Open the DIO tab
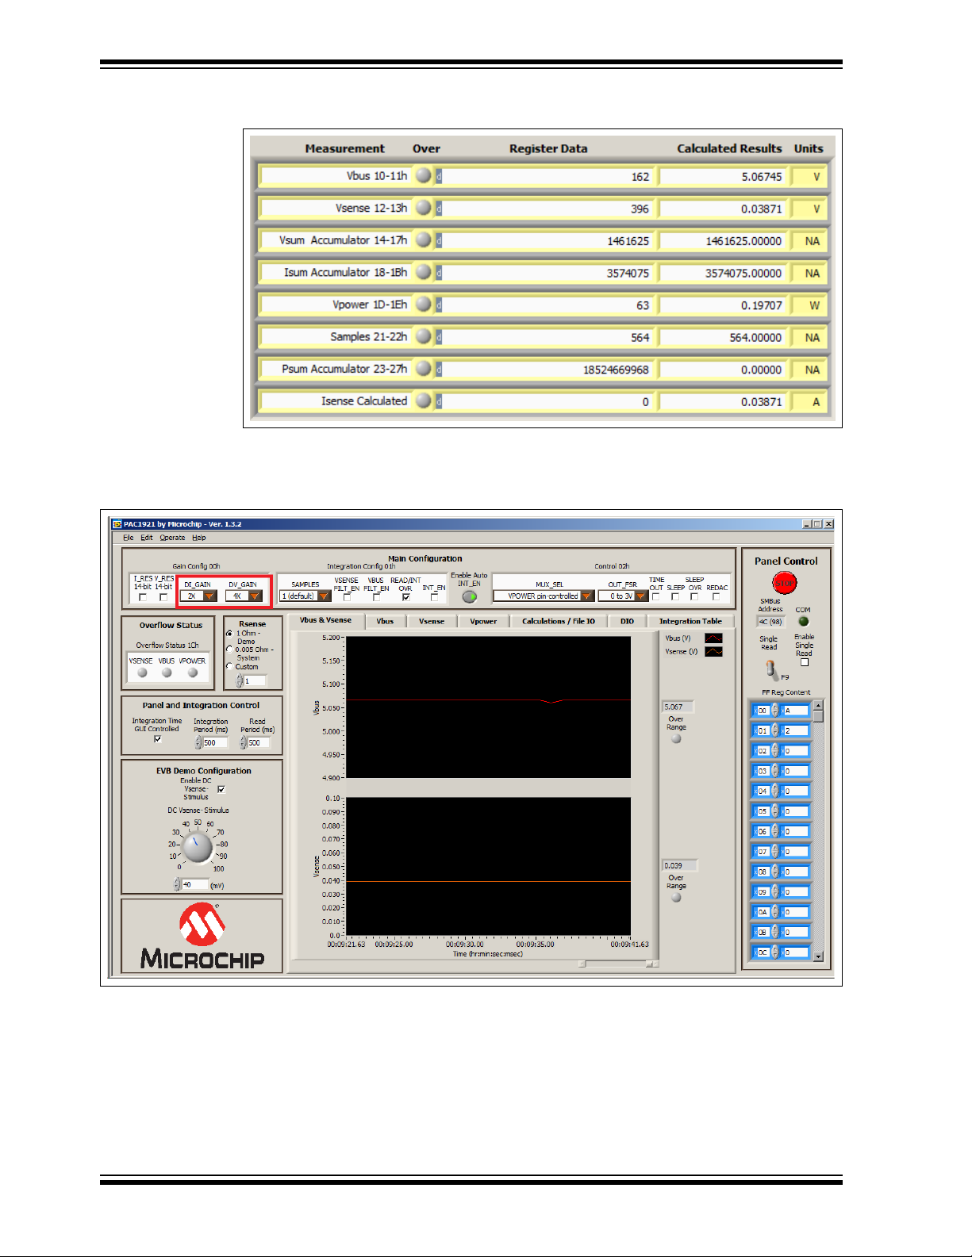Image resolution: width=972 pixels, height=1257 pixels. click(627, 622)
